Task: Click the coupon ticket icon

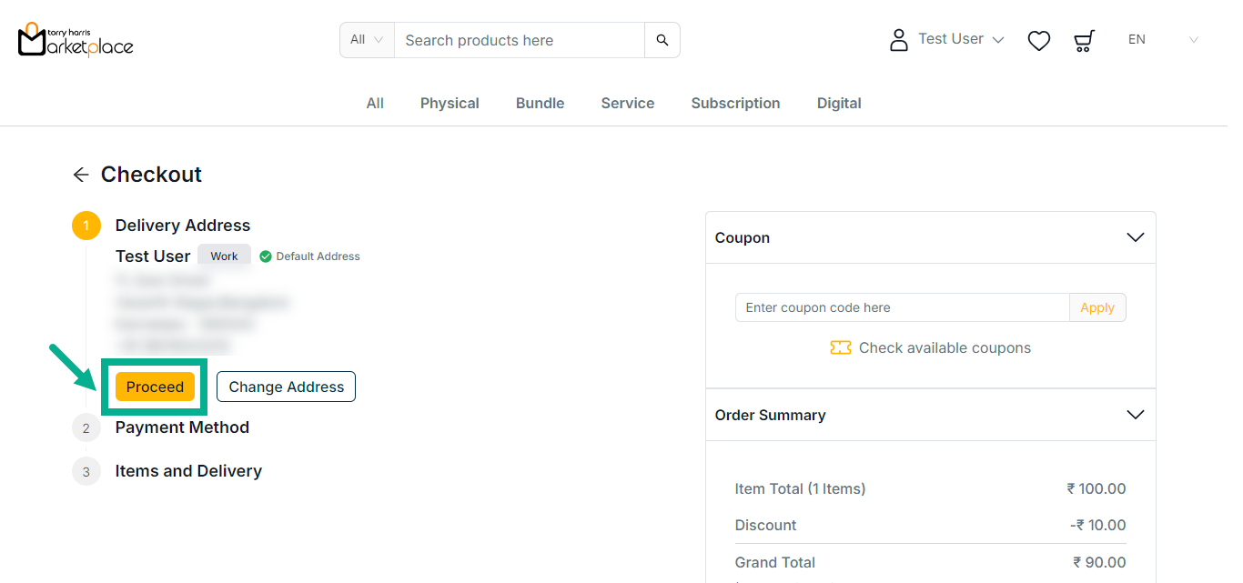Action: point(840,347)
